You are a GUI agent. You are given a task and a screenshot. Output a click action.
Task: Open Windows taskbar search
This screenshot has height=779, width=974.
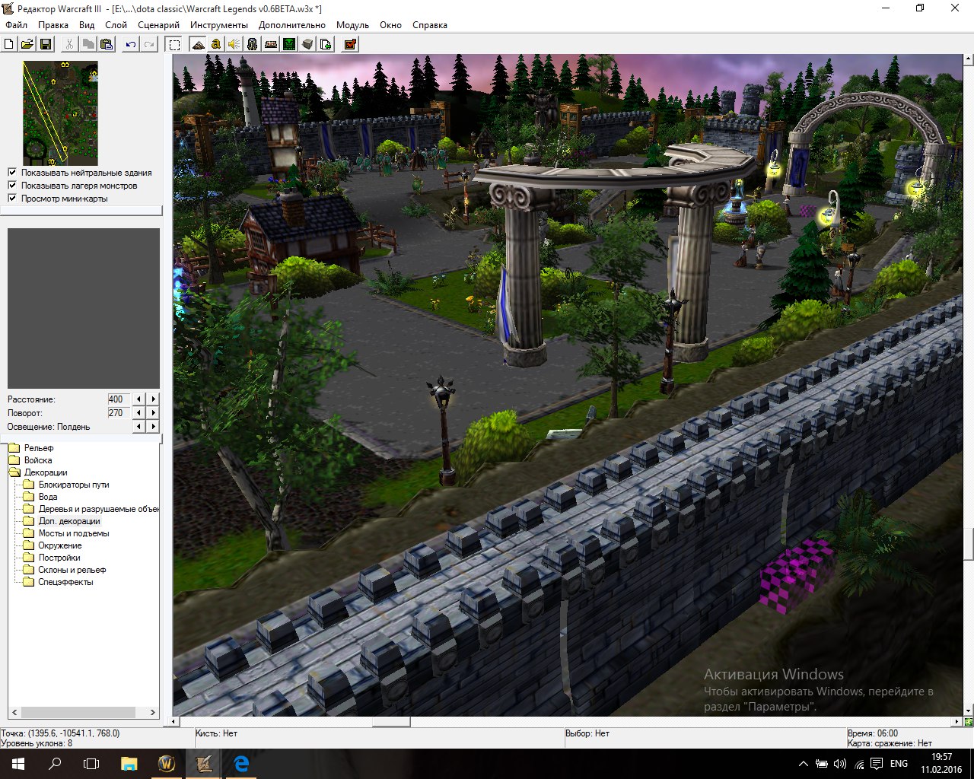click(55, 764)
